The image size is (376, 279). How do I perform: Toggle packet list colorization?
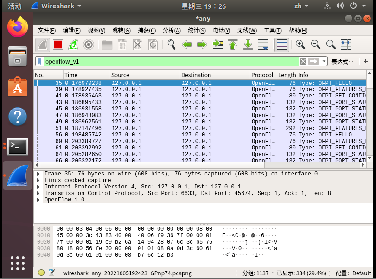[x=282, y=45]
